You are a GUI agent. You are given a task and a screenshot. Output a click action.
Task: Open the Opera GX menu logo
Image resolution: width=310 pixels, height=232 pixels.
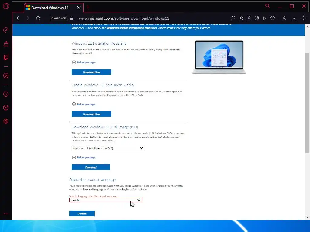6,6
